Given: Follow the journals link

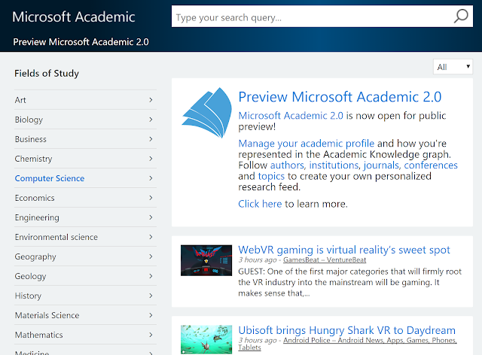Looking at the screenshot, I should pos(382,165).
